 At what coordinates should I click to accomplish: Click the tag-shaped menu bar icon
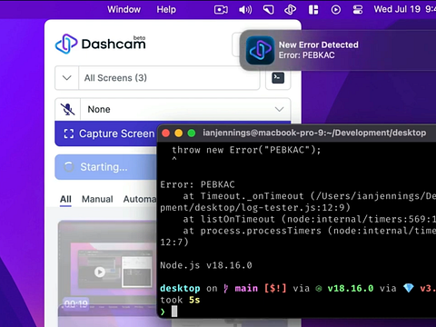[268, 10]
